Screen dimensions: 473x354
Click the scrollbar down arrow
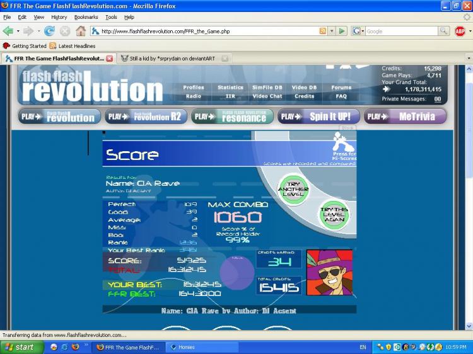[469, 326]
